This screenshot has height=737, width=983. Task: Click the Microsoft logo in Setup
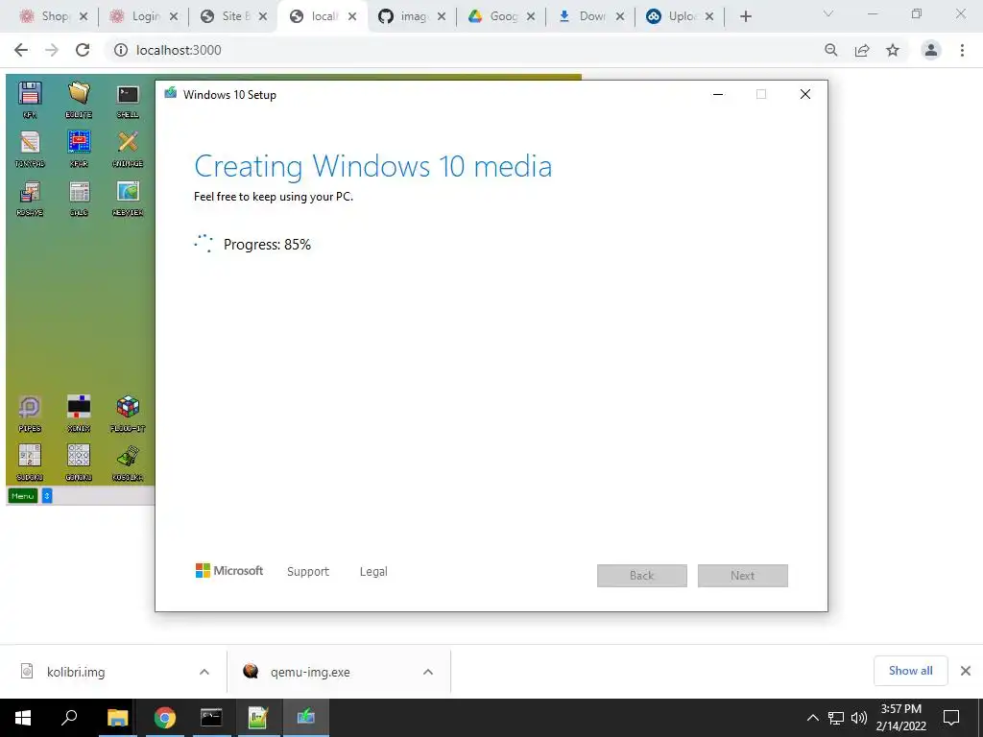(x=229, y=570)
